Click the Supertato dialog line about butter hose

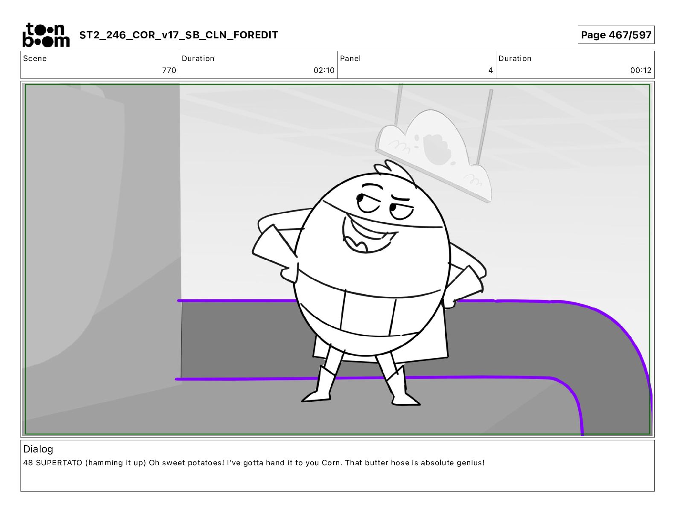(x=254, y=463)
